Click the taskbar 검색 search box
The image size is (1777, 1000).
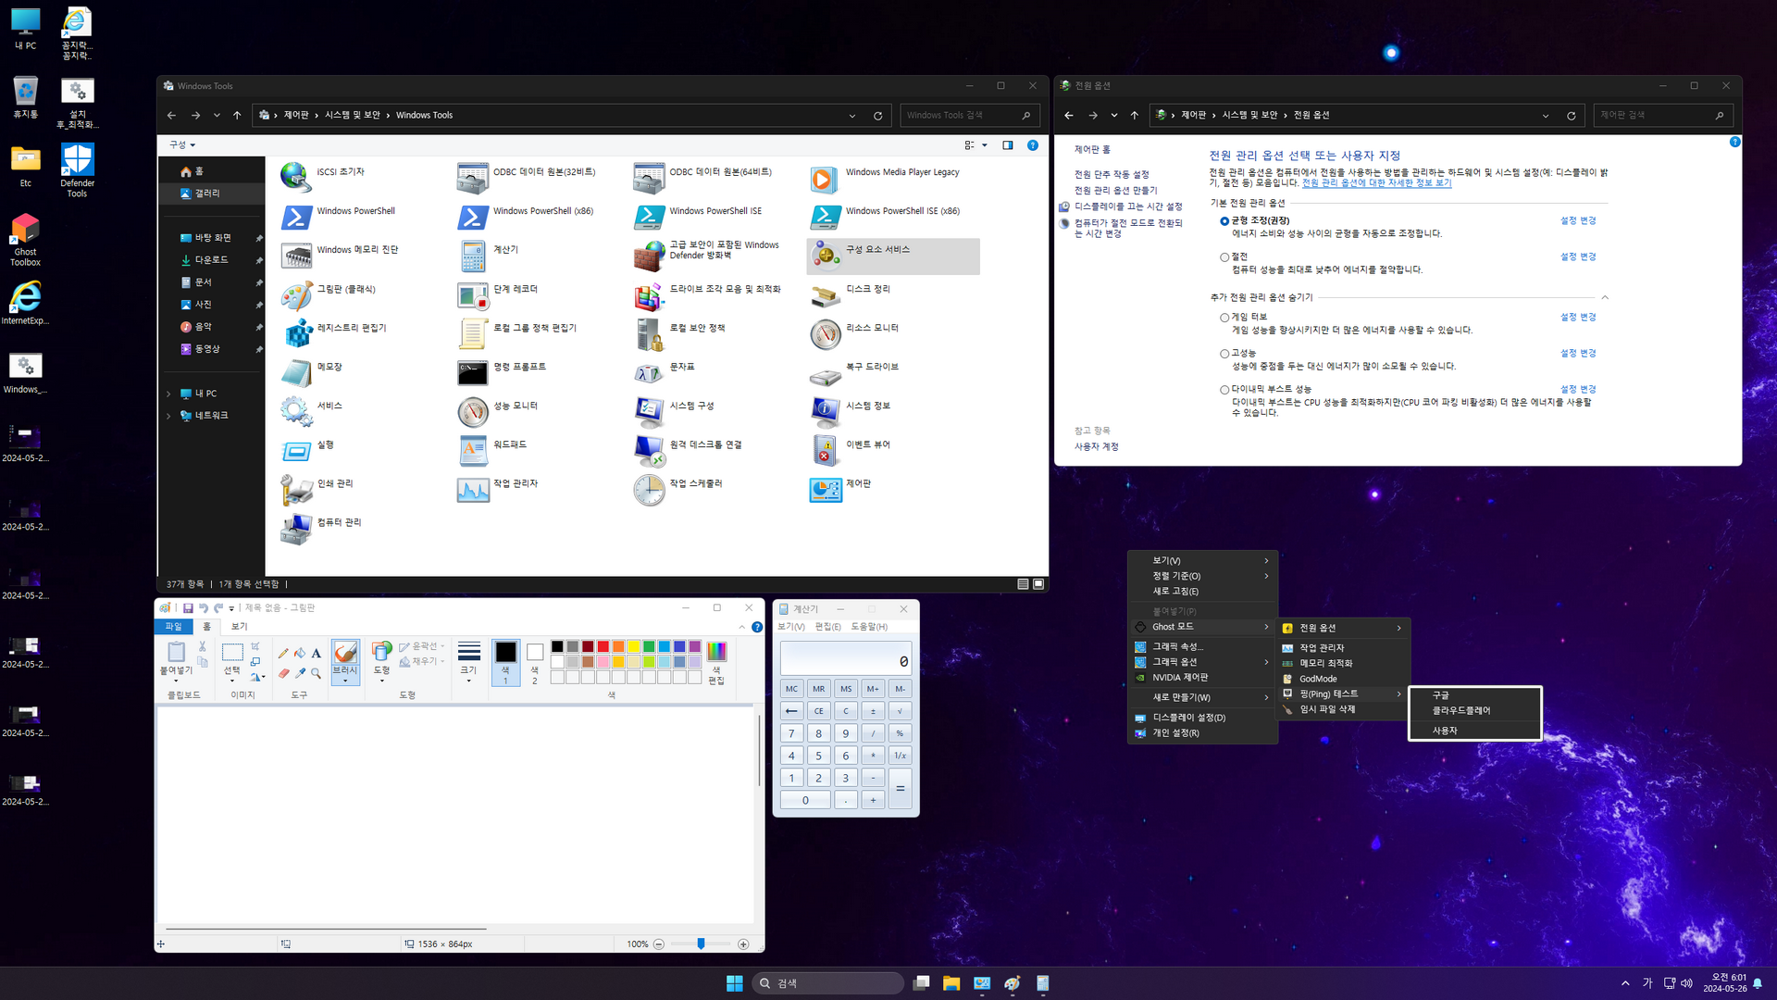[x=828, y=983]
